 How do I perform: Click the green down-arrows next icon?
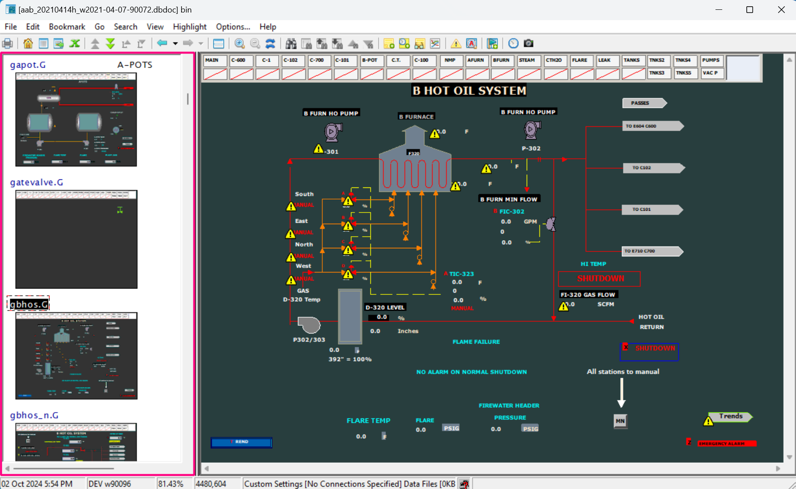(110, 43)
